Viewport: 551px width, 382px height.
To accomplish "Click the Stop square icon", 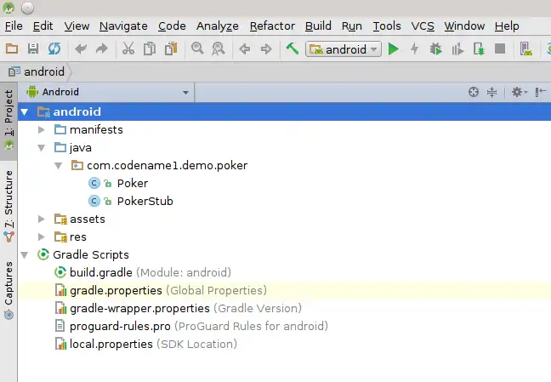I will tap(500, 48).
